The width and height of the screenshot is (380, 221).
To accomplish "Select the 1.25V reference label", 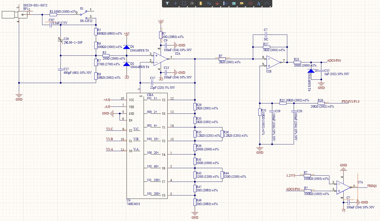I will pyautogui.click(x=290, y=176).
